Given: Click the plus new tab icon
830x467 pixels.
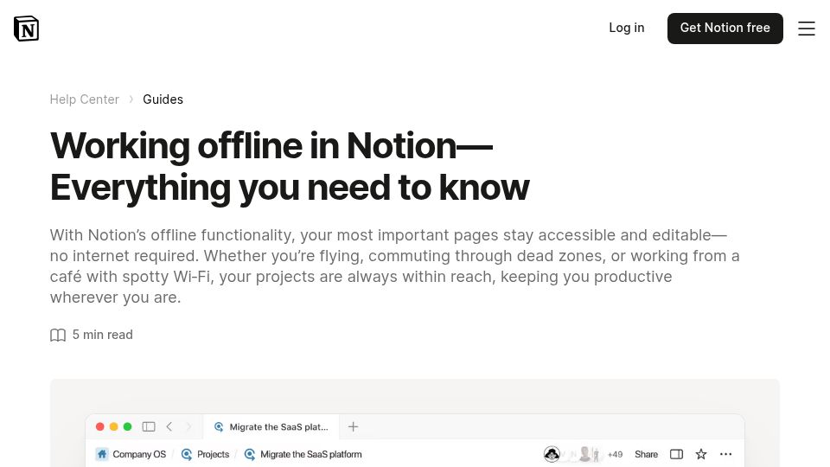Looking at the screenshot, I should (x=353, y=426).
